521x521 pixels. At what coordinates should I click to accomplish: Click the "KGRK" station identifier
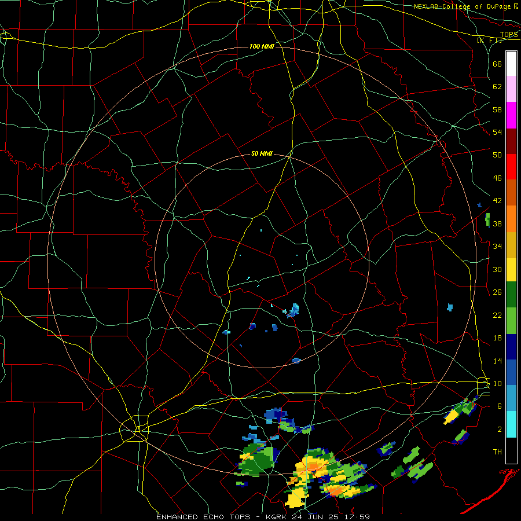(x=277, y=517)
